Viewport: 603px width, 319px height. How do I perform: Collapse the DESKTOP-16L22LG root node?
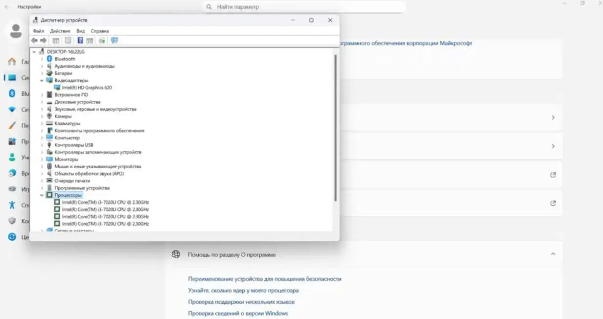pos(34,51)
